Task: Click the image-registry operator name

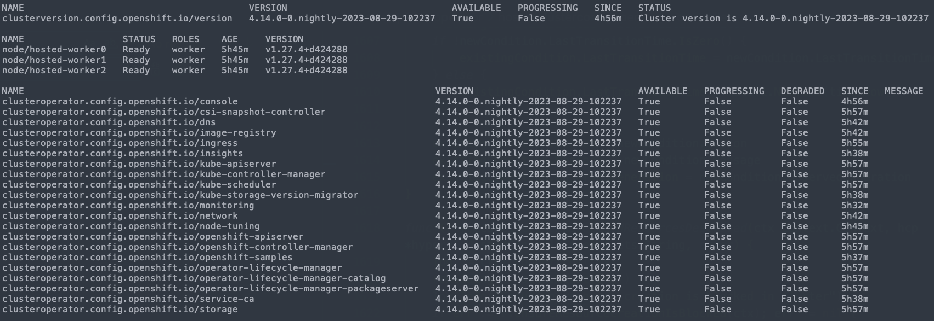Action: (139, 133)
